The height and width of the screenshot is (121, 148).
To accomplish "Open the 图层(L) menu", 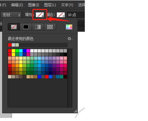I will point(50,5).
